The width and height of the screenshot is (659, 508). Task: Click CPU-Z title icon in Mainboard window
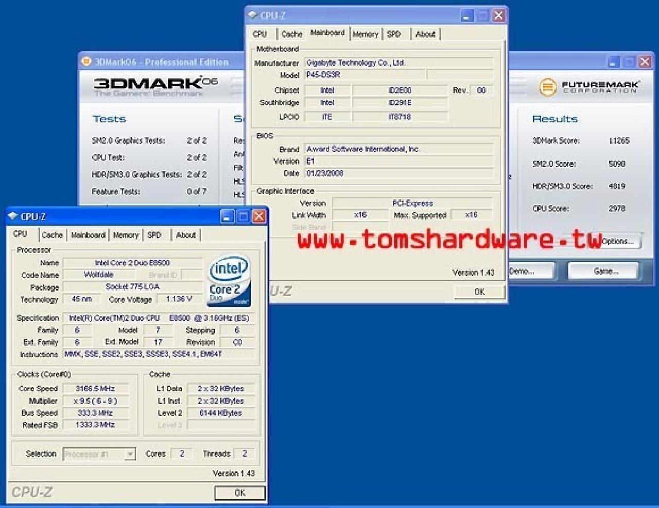tap(253, 15)
